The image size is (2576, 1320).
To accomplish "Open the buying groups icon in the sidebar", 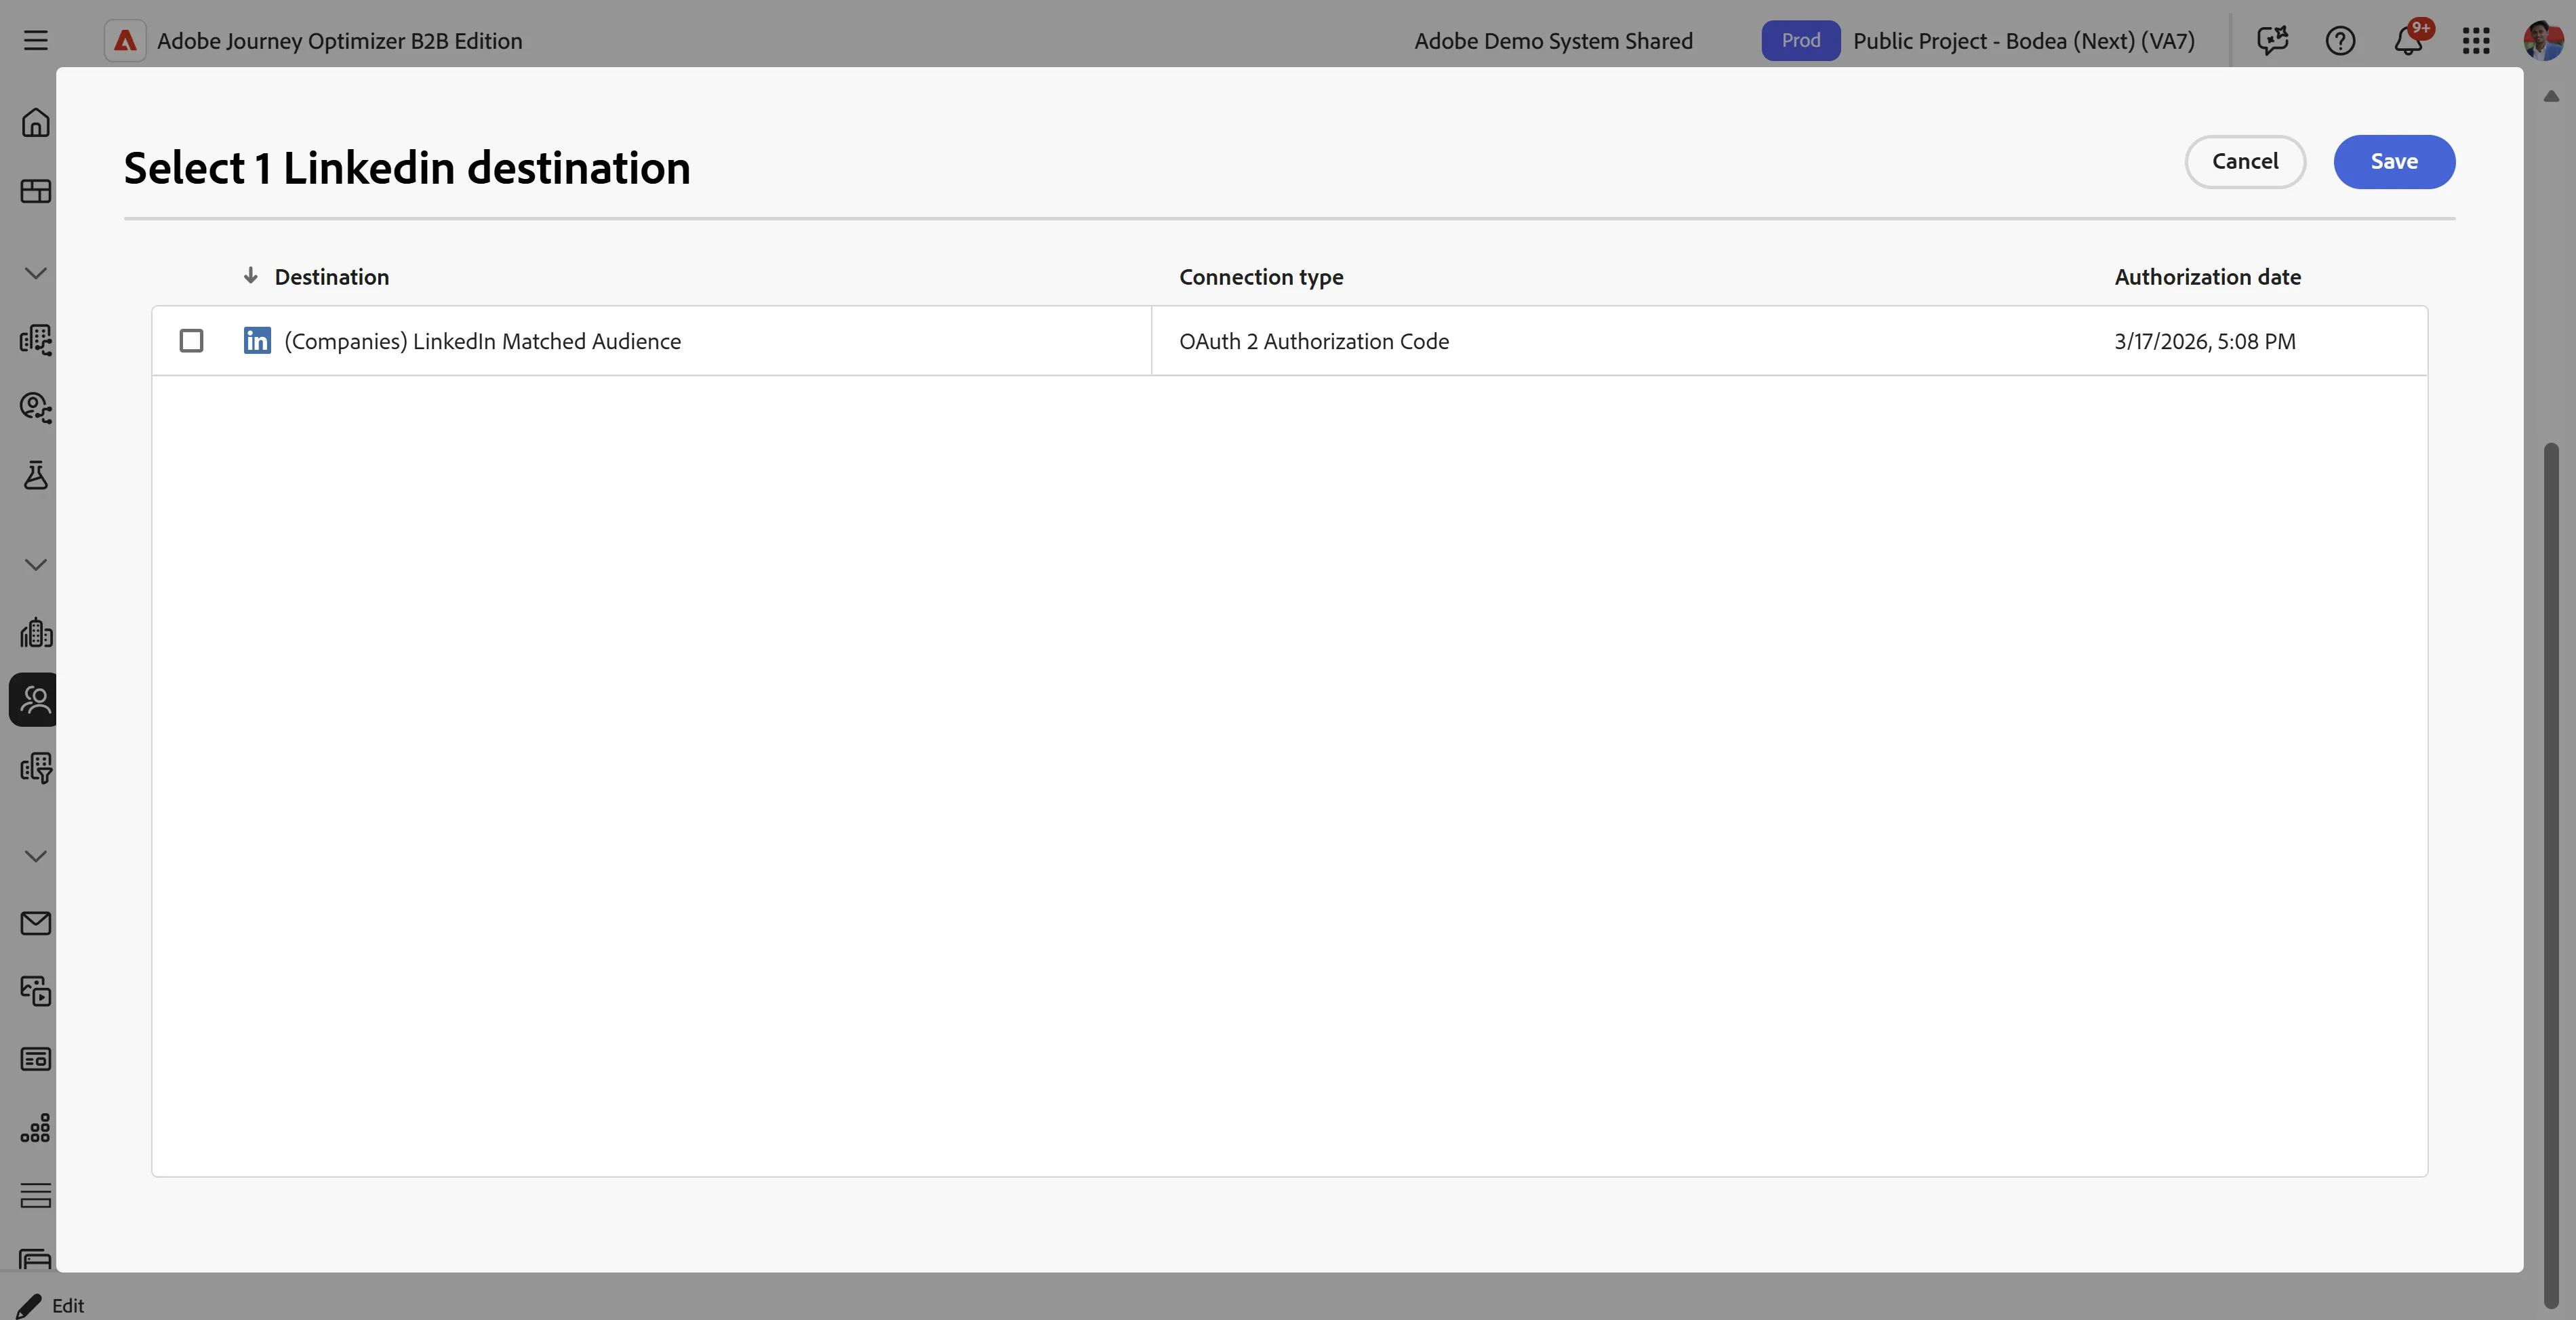I will (x=36, y=407).
